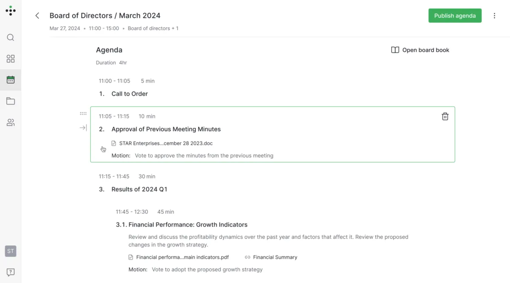Click the drag handle beside item 2
The width and height of the screenshot is (510, 283).
click(83, 114)
